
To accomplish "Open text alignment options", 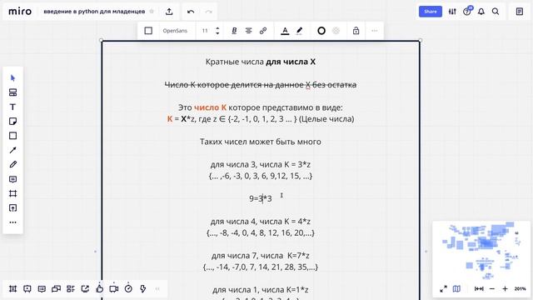I will (248, 31).
